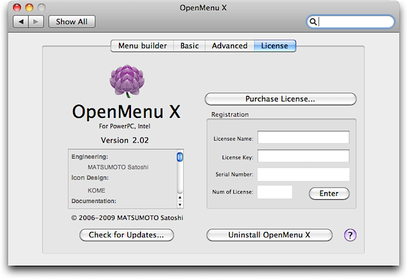Screen dimensions: 407x279
Task: Click the 'Engineering:' credits heading
Action: pos(90,157)
